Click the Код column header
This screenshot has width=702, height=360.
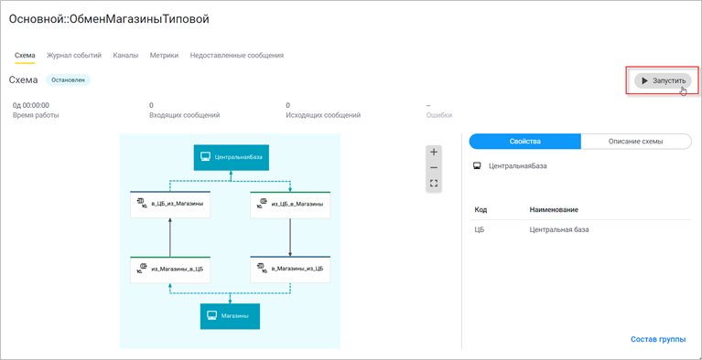[481, 210]
